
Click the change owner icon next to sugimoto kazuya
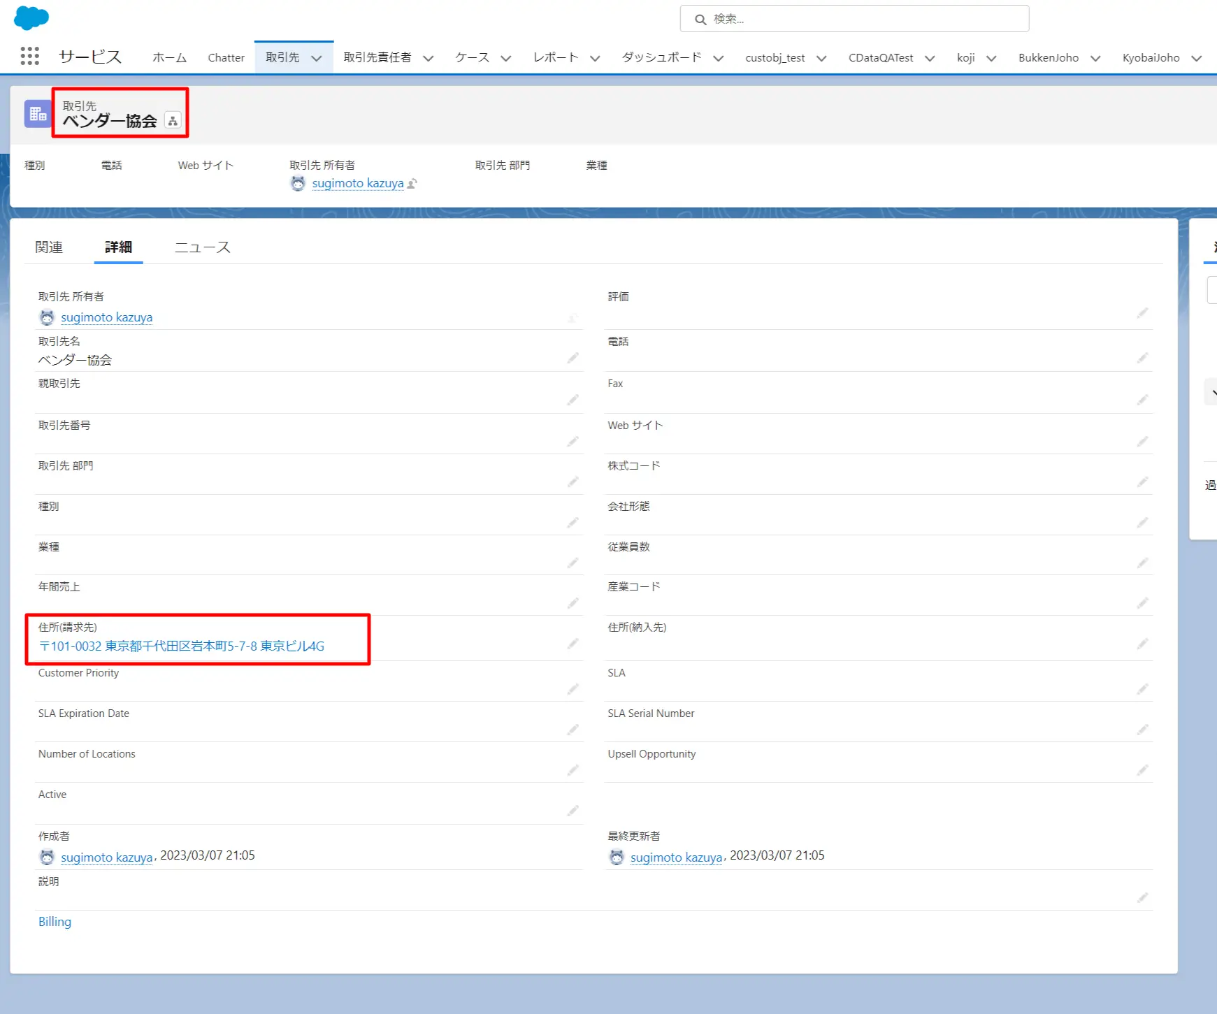coord(412,184)
